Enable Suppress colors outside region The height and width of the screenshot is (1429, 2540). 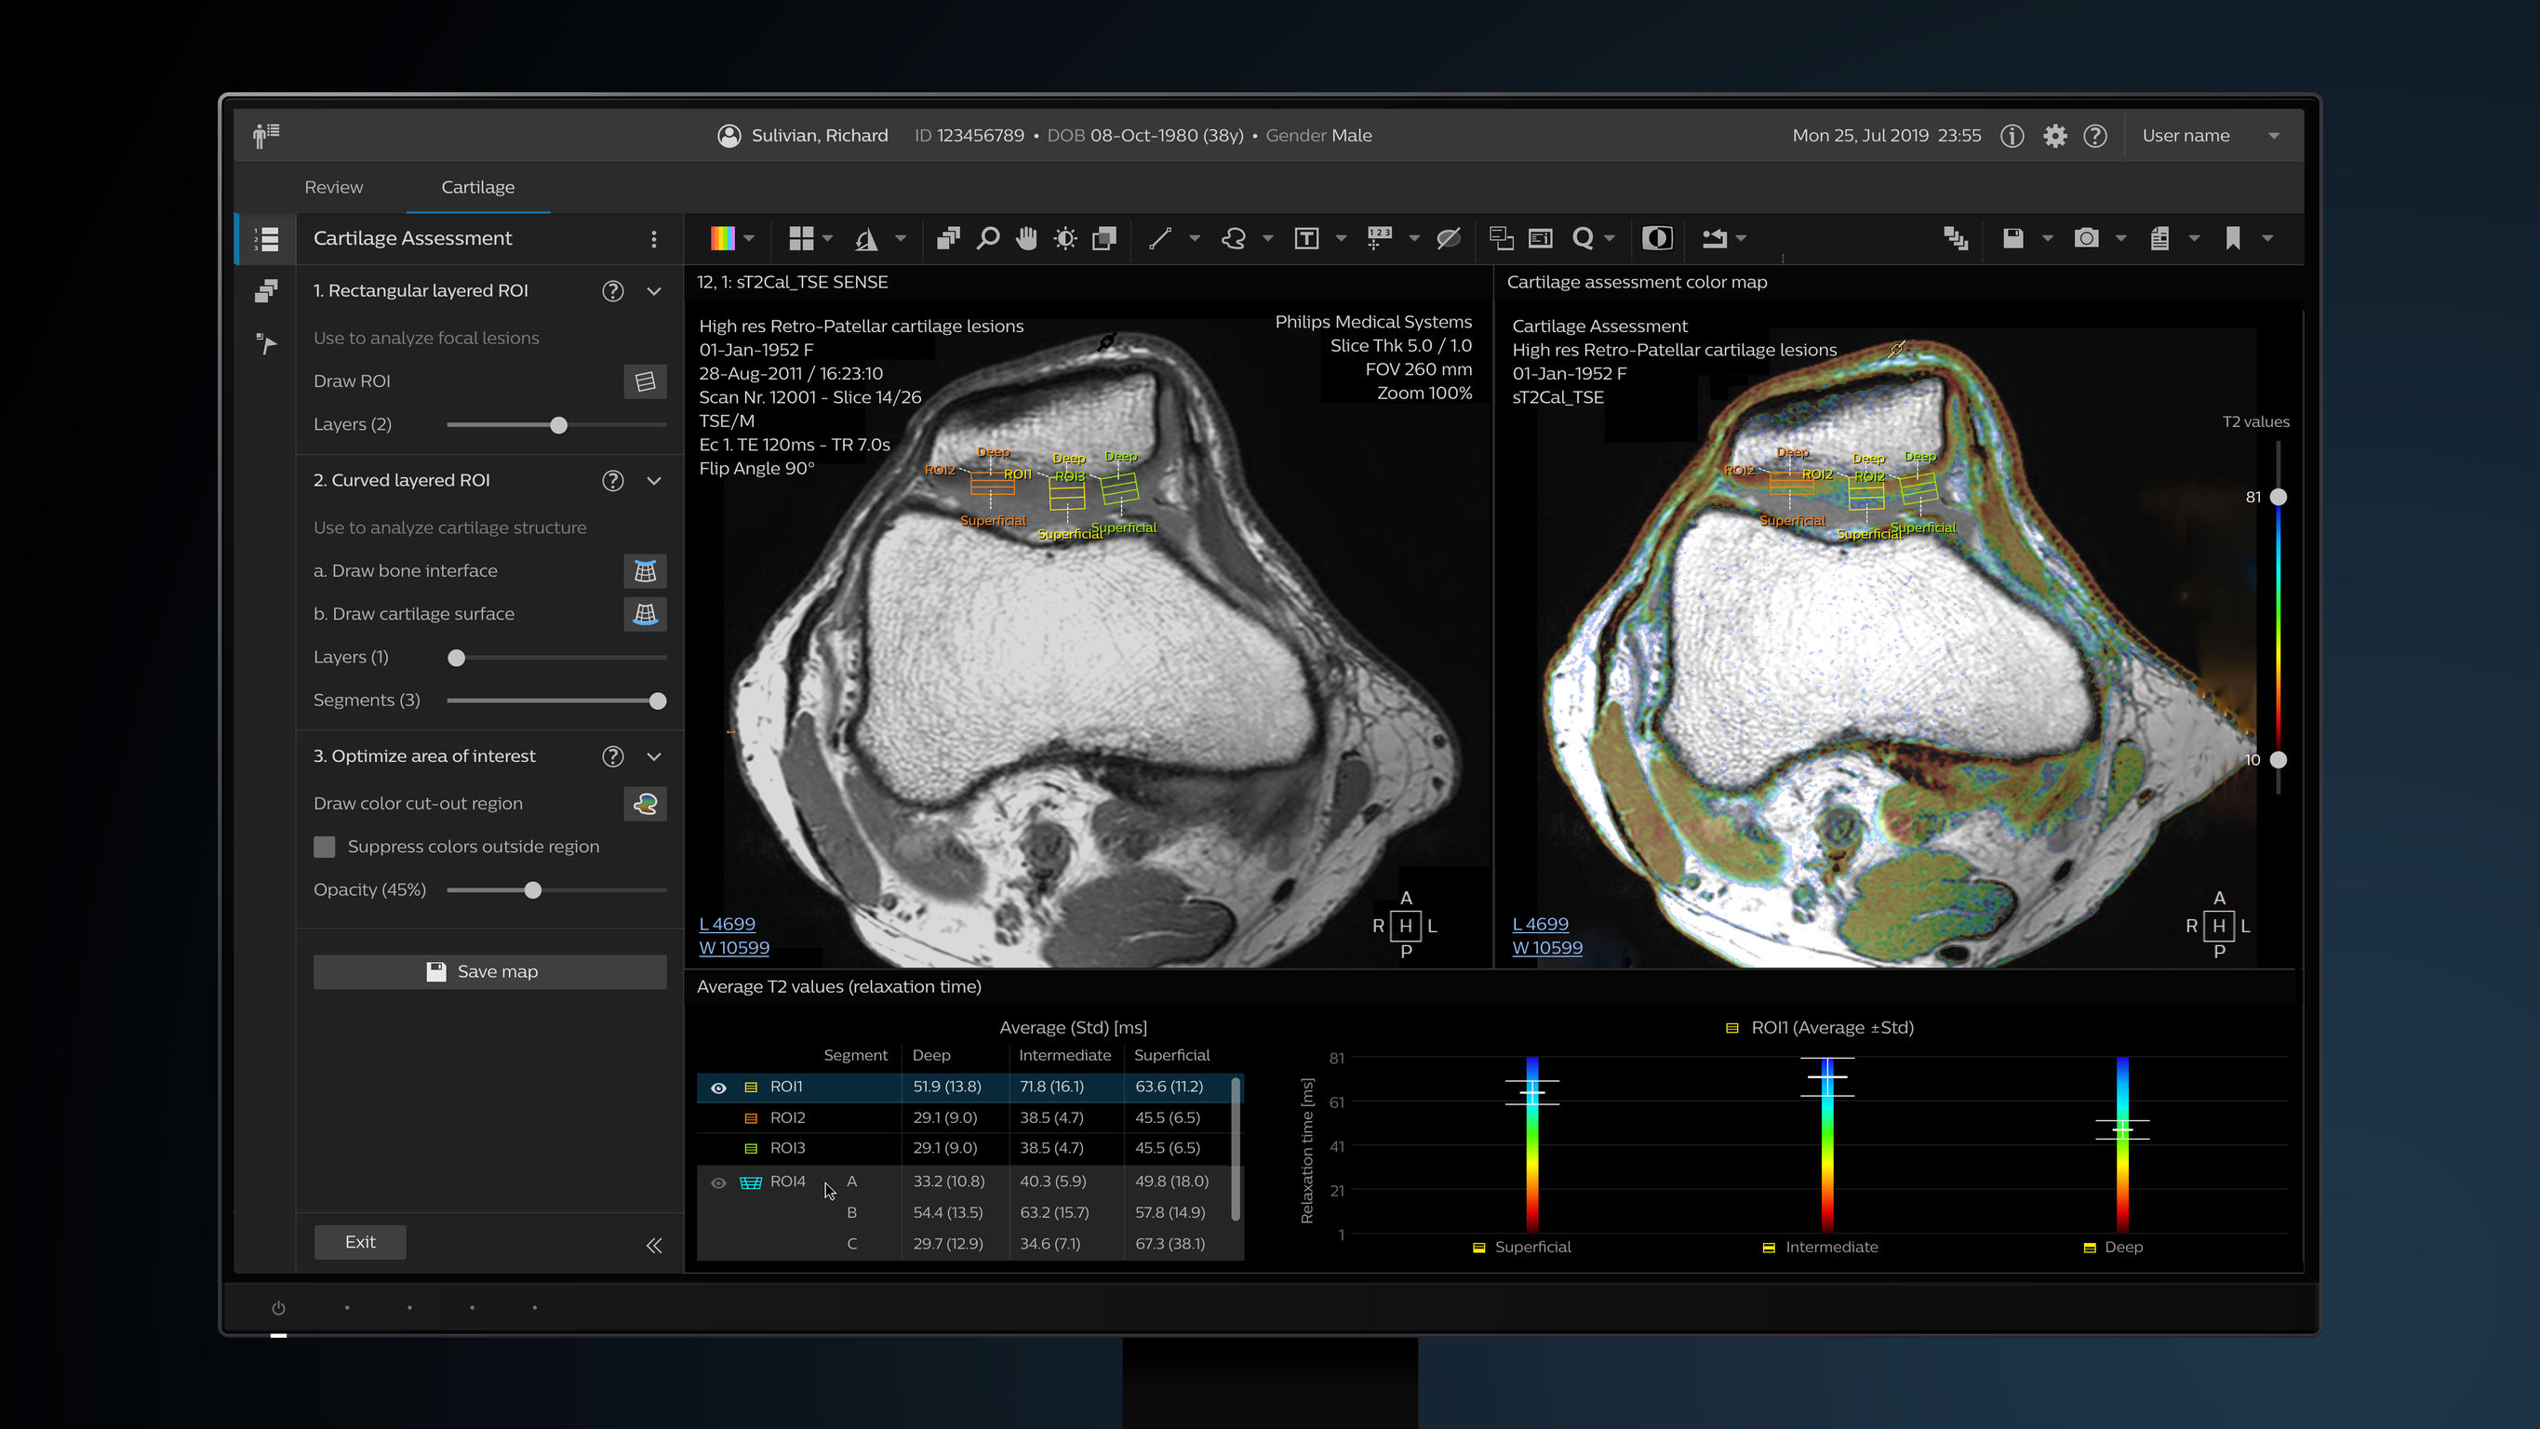(325, 847)
